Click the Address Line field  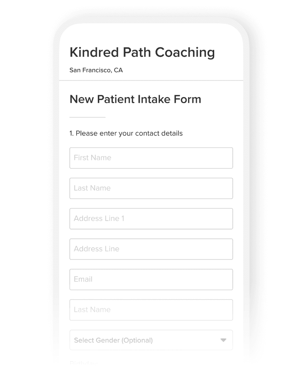[151, 249]
